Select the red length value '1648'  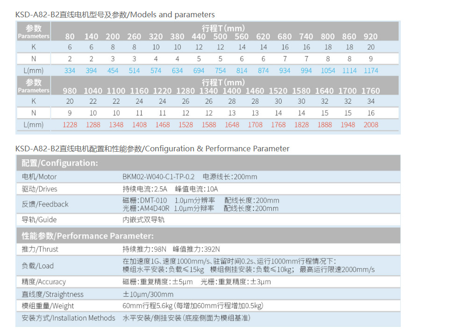tap(232, 125)
